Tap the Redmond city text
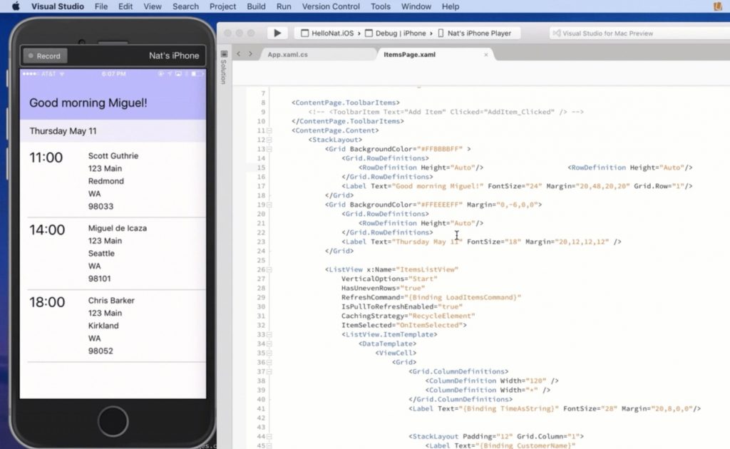The height and width of the screenshot is (449, 730). (106, 181)
